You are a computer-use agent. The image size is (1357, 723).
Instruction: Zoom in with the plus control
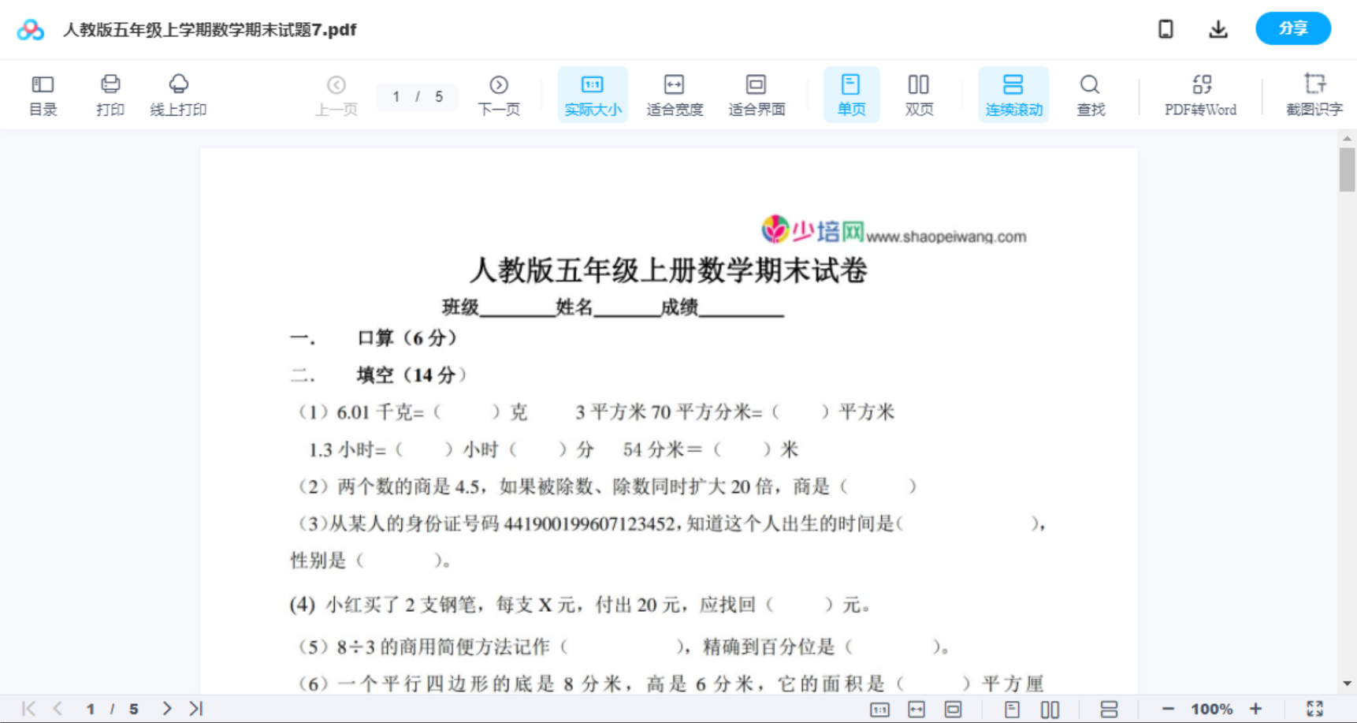tap(1257, 708)
